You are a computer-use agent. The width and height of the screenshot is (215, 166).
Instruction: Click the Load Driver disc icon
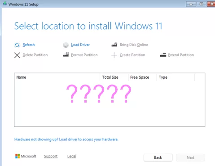[x=66, y=45]
